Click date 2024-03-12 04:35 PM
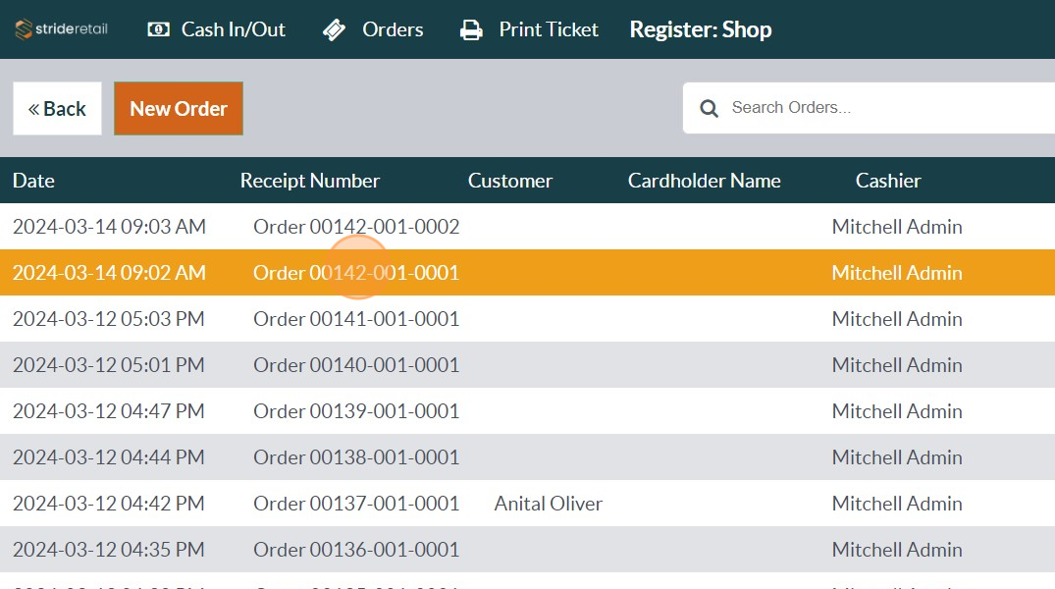The height and width of the screenshot is (589, 1055). 108,550
